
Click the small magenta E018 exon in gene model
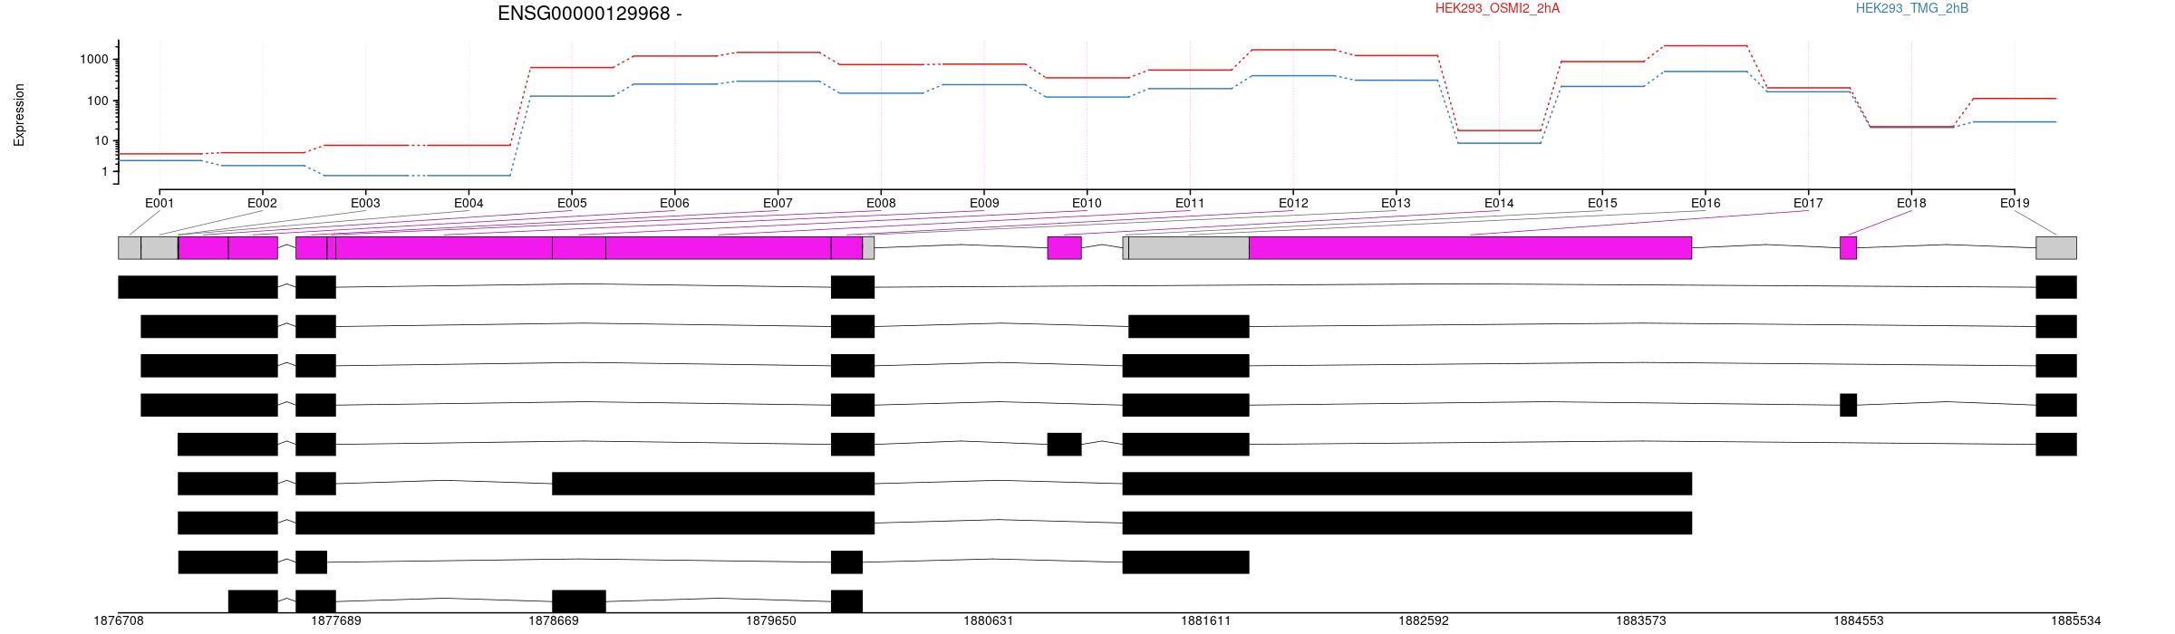[x=1848, y=247]
